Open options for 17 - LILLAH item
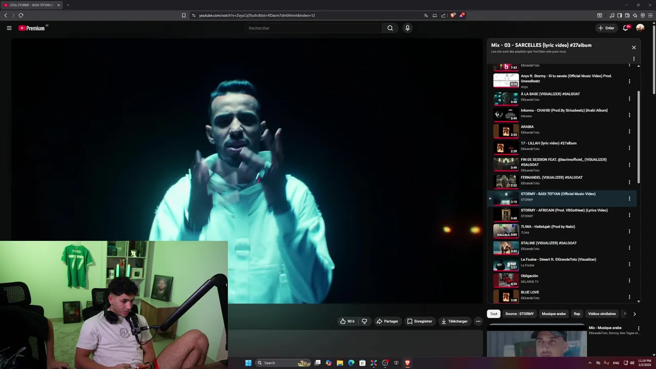The image size is (656, 369). [629, 148]
